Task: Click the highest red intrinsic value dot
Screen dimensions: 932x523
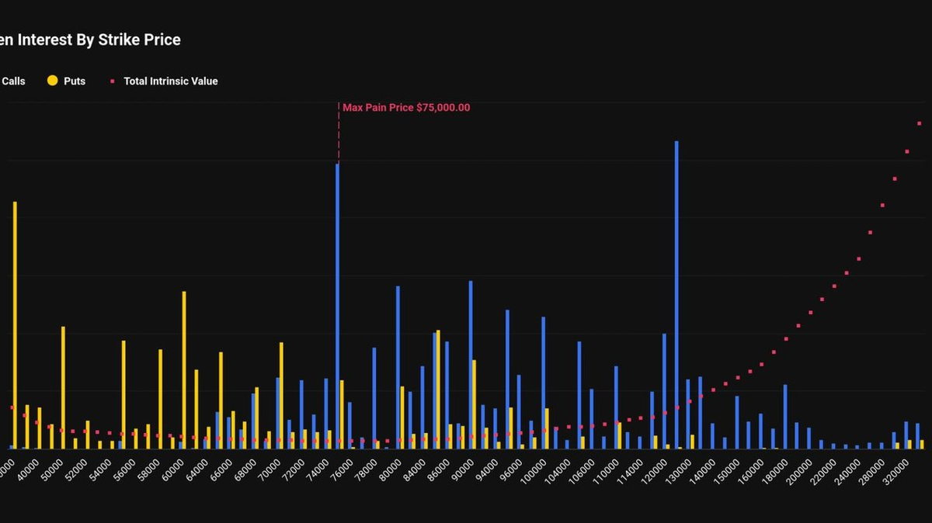Action: [x=920, y=123]
